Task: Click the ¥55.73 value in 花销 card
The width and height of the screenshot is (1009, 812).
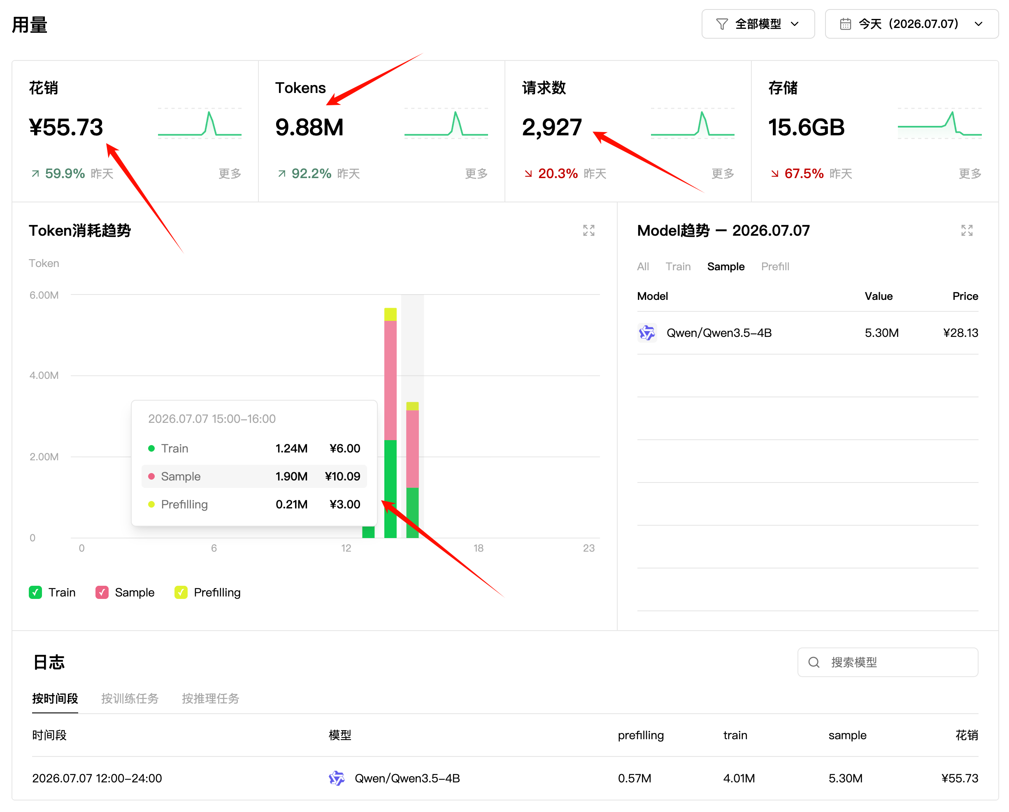Action: click(x=66, y=127)
